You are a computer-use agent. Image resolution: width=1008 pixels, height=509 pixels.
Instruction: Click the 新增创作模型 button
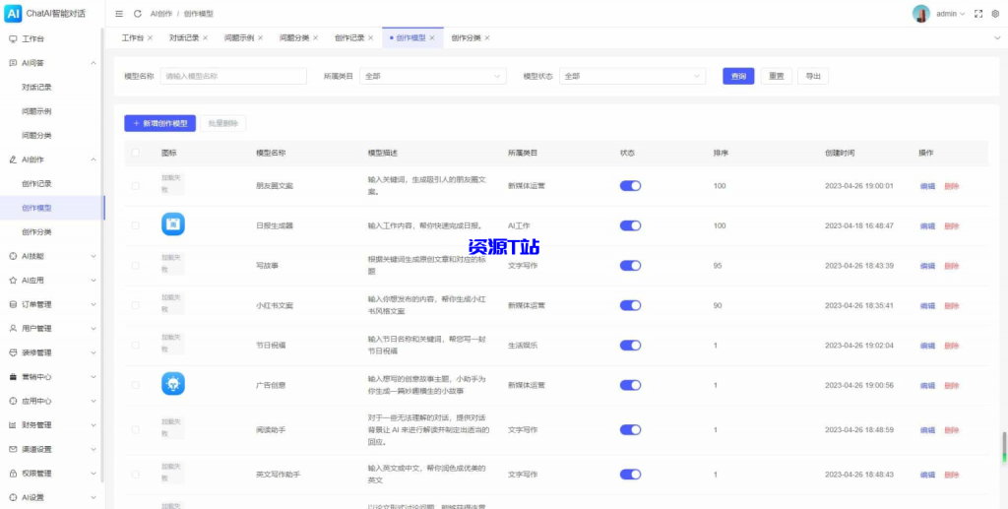click(160, 123)
